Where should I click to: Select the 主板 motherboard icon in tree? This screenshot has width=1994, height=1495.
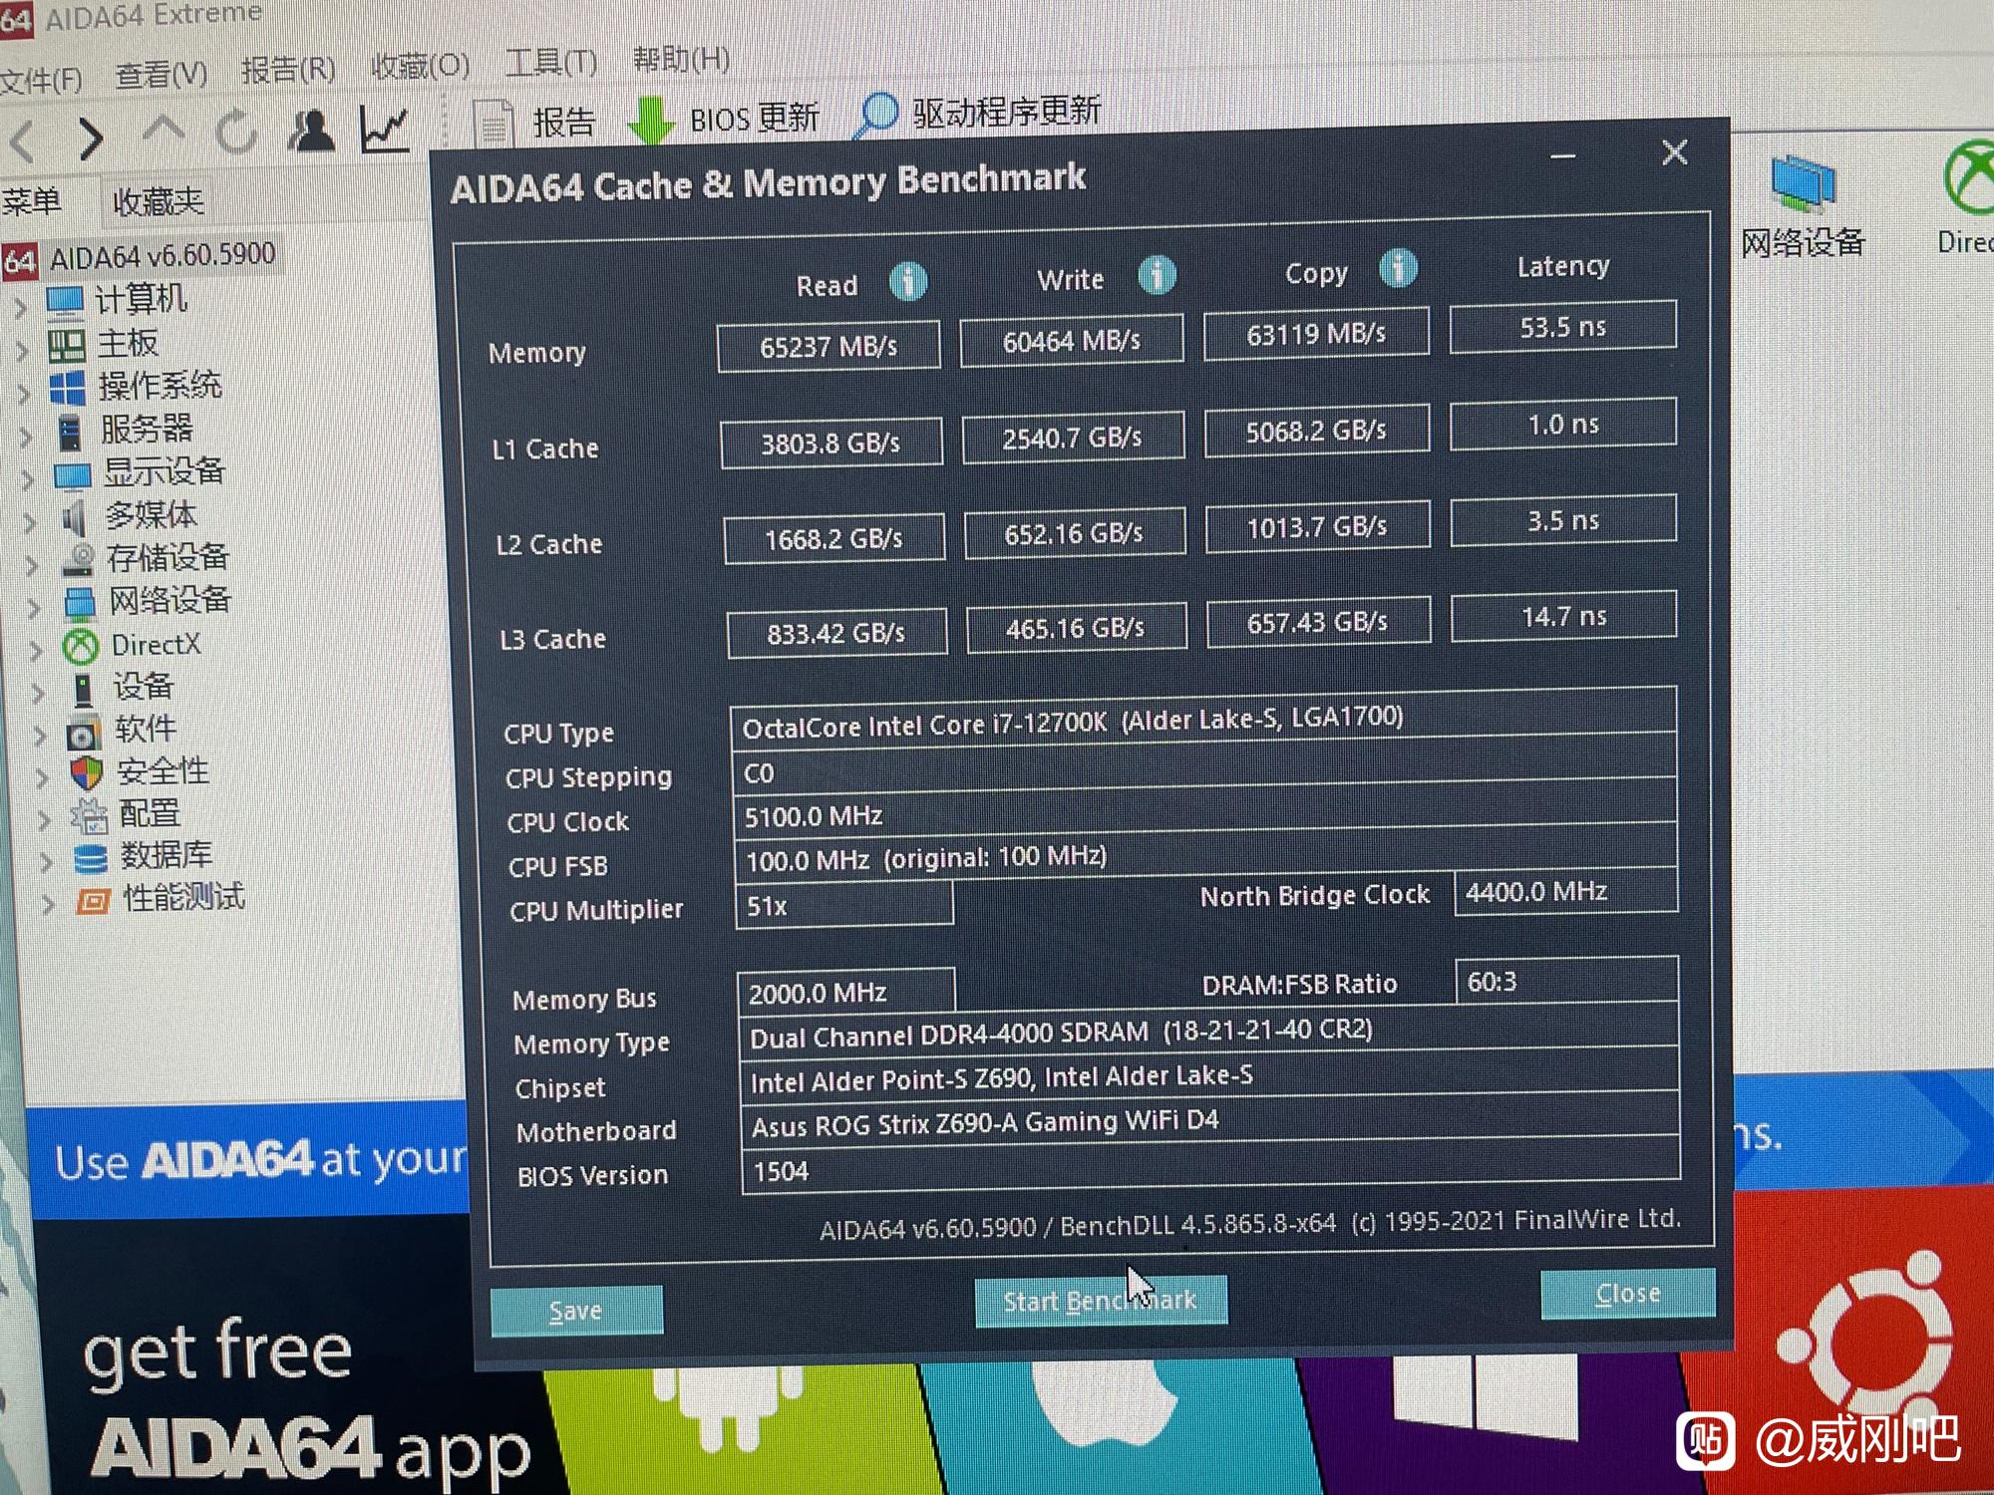pyautogui.click(x=66, y=346)
